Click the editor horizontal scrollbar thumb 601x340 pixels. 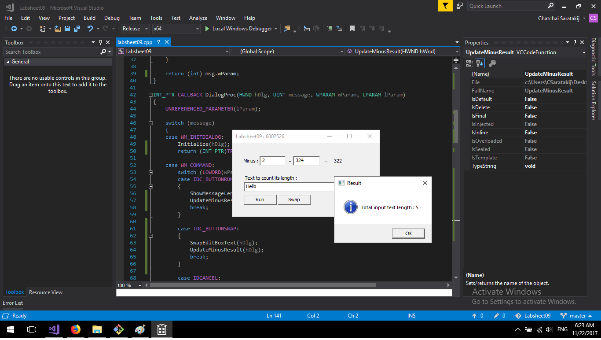[x=263, y=285]
